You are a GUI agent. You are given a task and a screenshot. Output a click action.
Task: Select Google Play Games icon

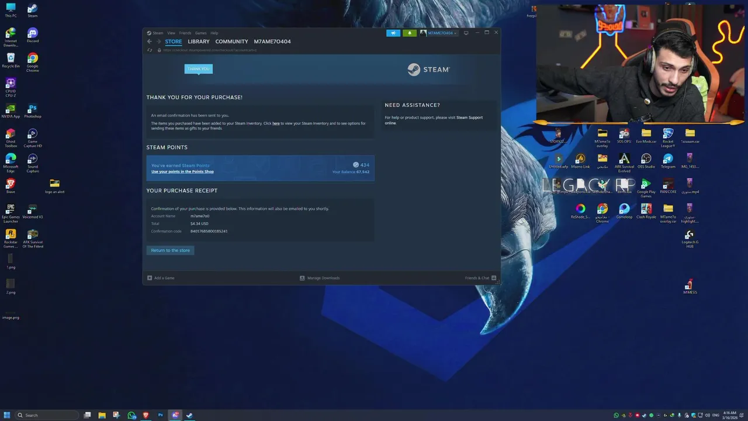point(646,188)
